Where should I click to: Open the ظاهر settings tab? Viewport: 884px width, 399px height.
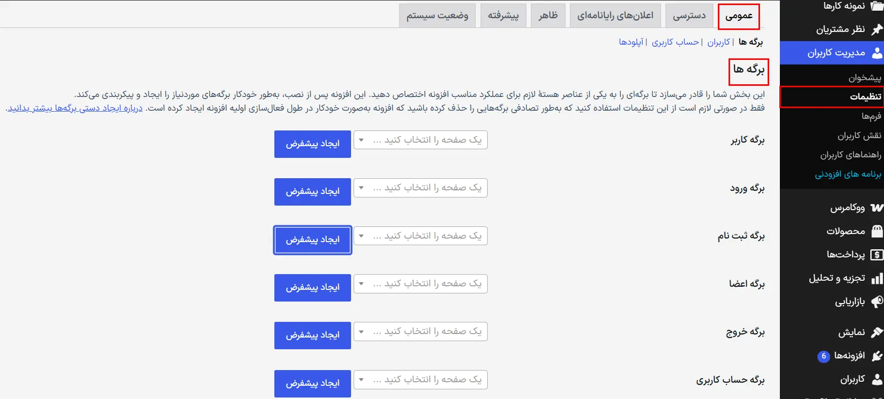click(x=548, y=16)
